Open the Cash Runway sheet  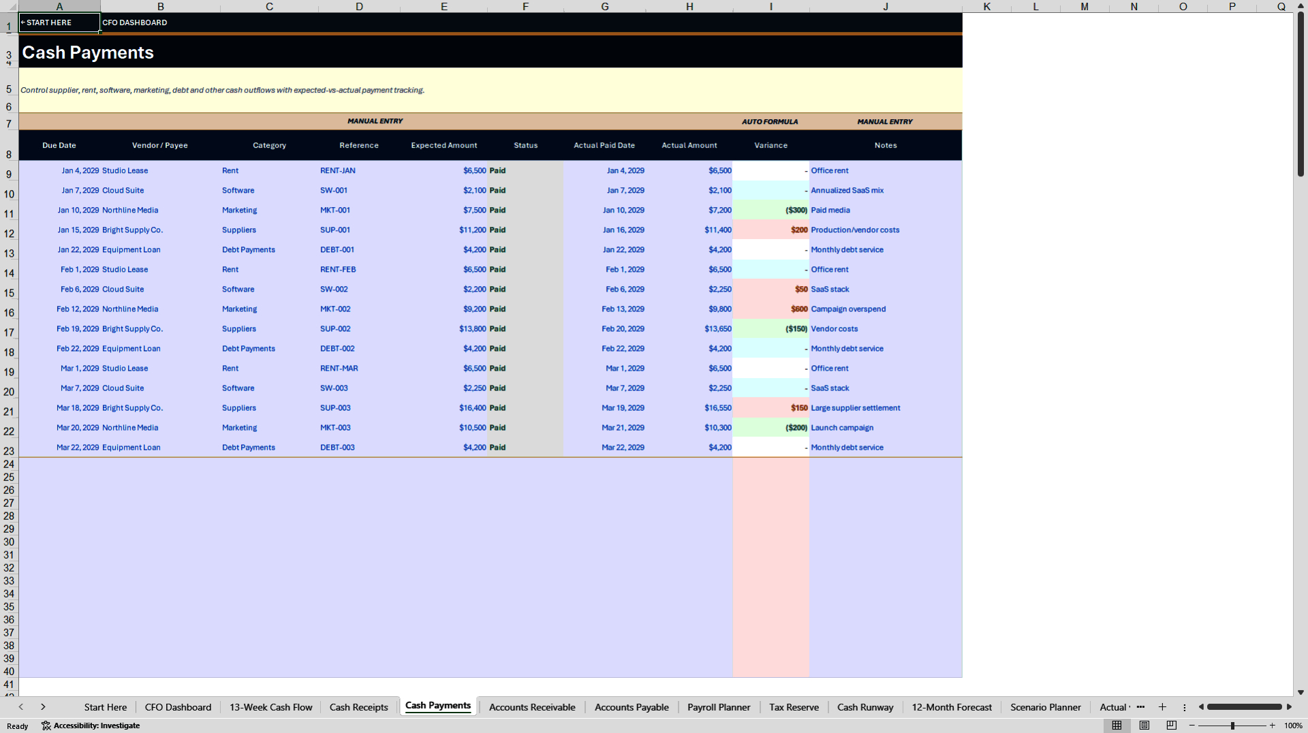(865, 707)
